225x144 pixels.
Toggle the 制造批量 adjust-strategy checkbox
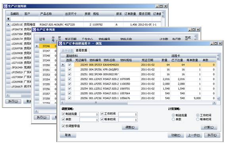[x=63, y=114]
